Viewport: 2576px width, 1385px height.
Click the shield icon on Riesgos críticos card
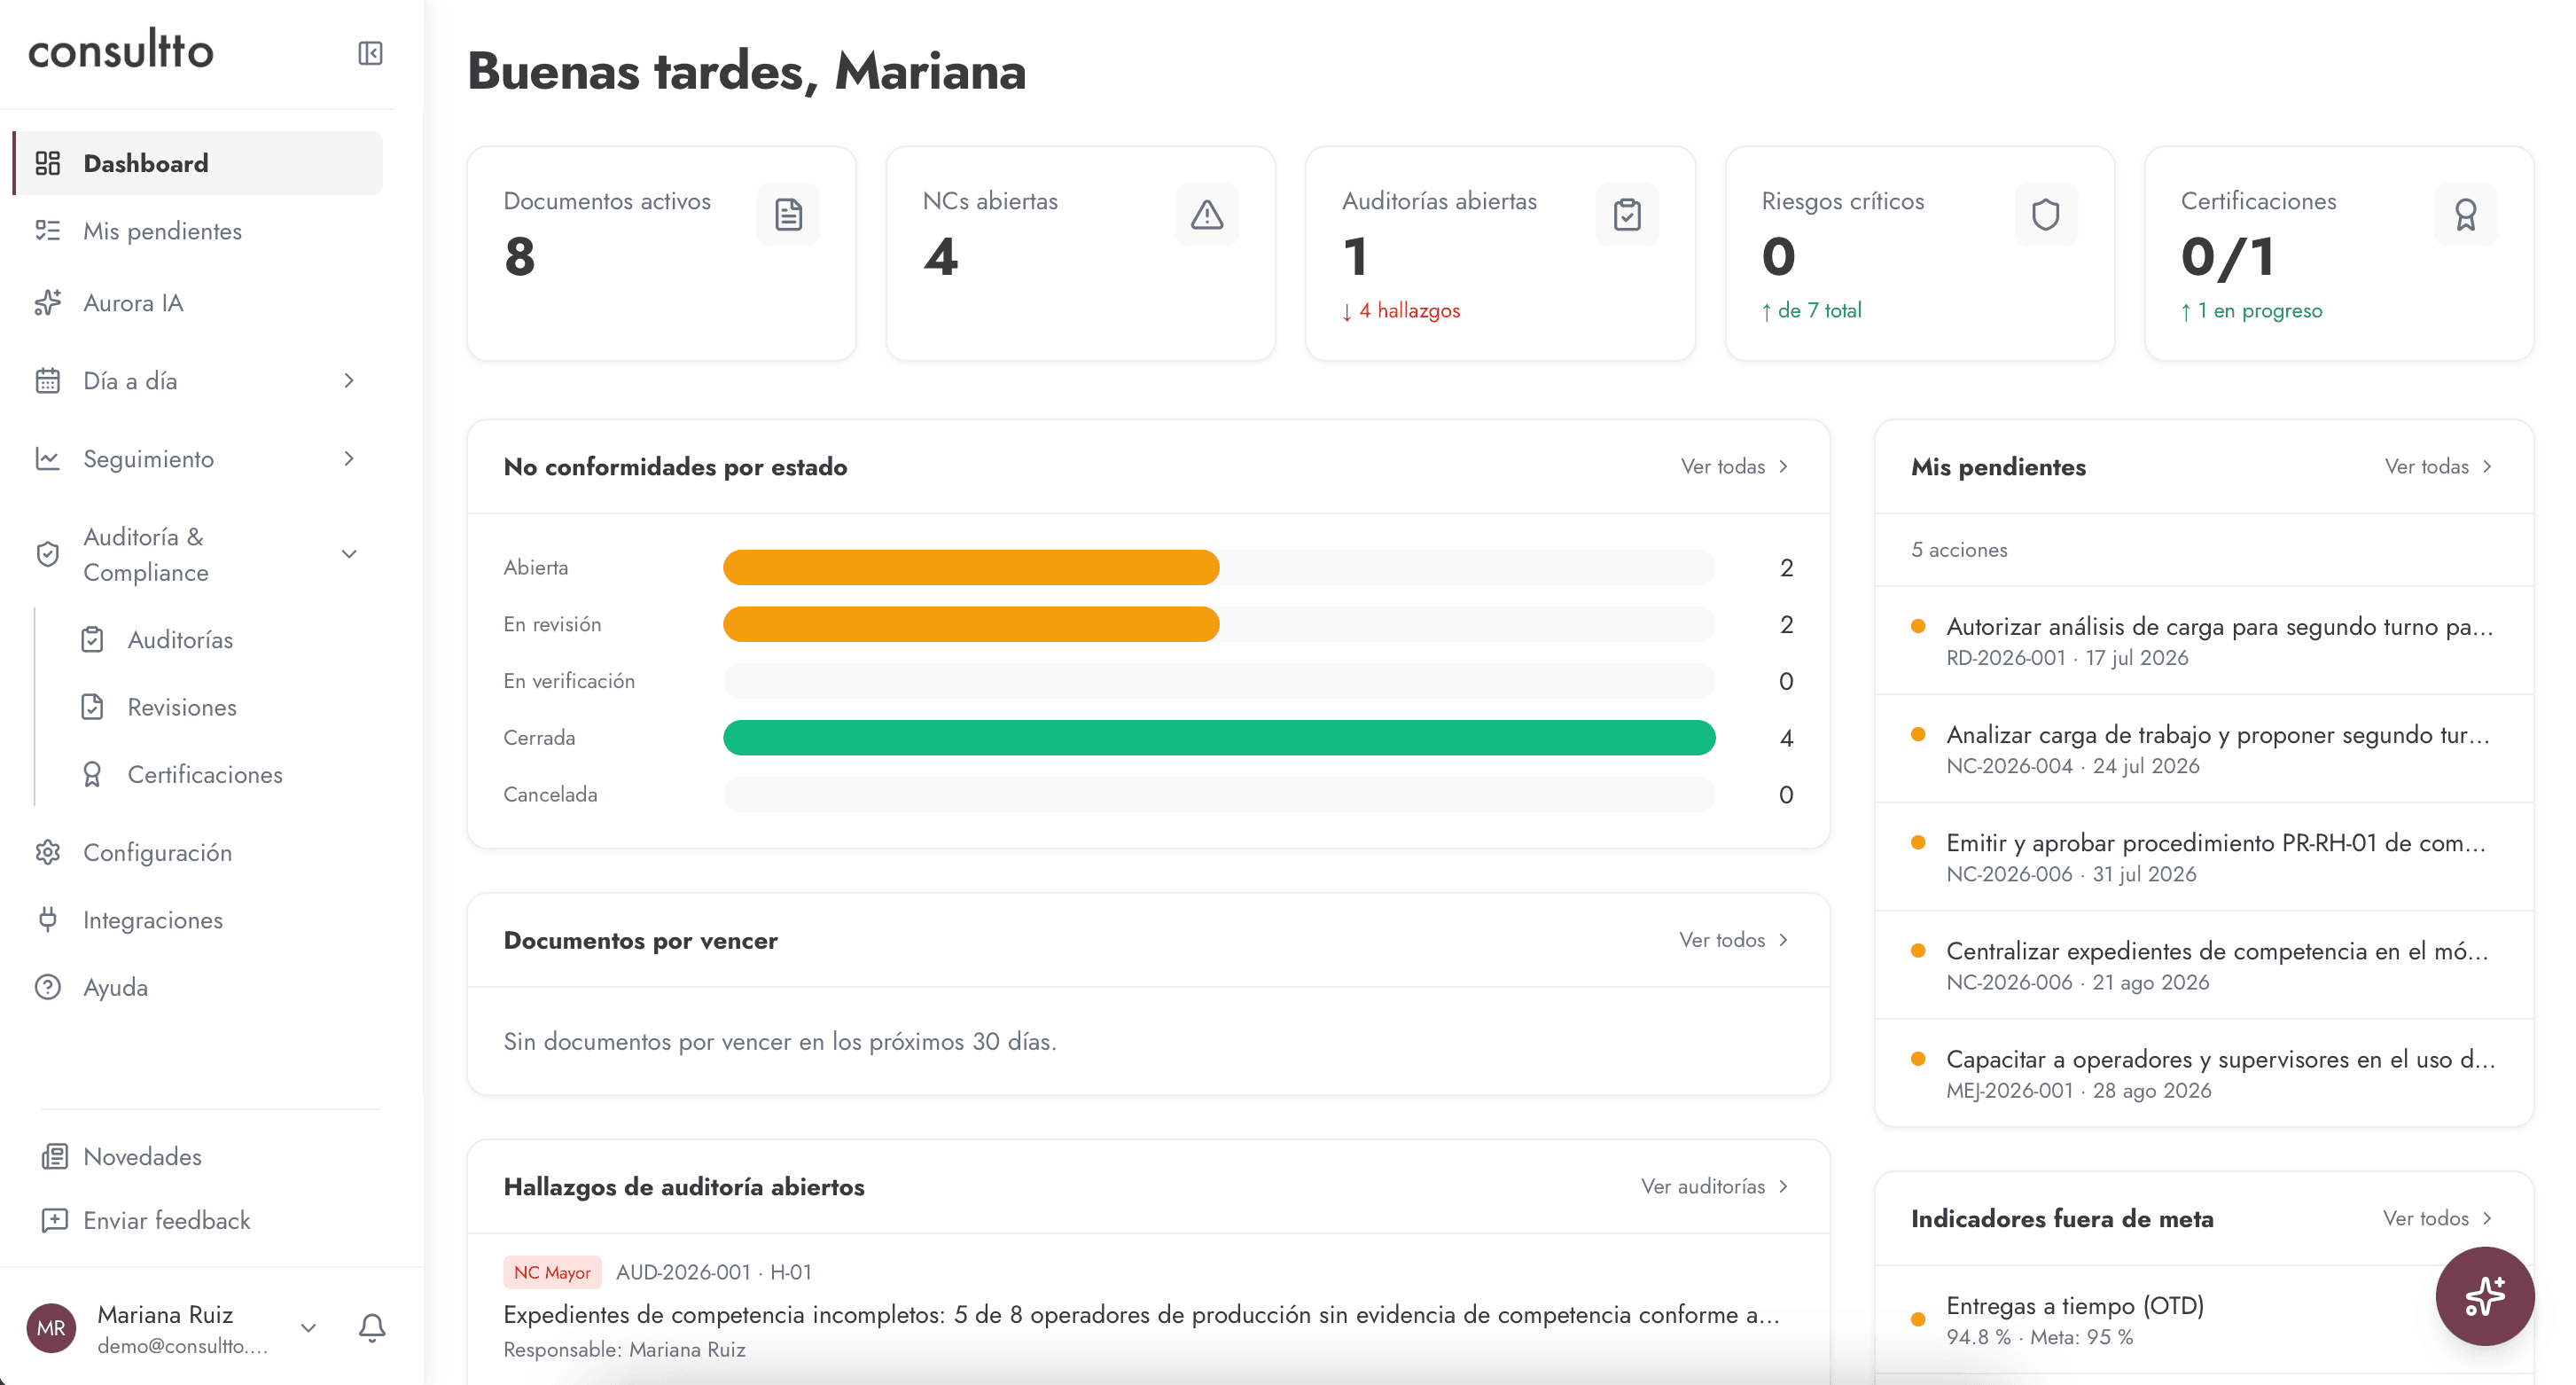pos(2046,214)
